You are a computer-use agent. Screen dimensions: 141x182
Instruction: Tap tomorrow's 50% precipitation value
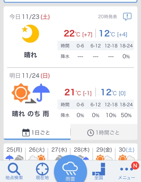pos(126,115)
